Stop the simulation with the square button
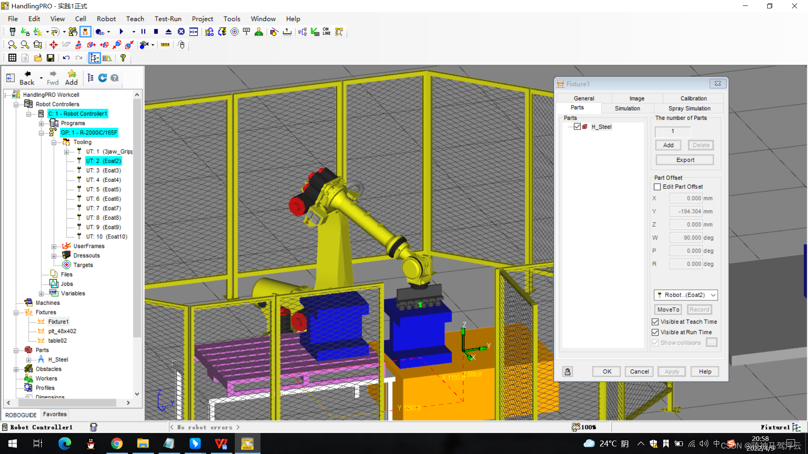 click(156, 32)
